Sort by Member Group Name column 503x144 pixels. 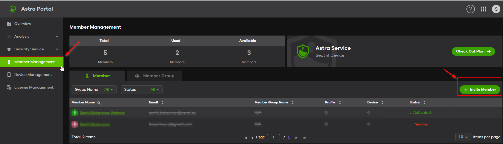(293, 102)
